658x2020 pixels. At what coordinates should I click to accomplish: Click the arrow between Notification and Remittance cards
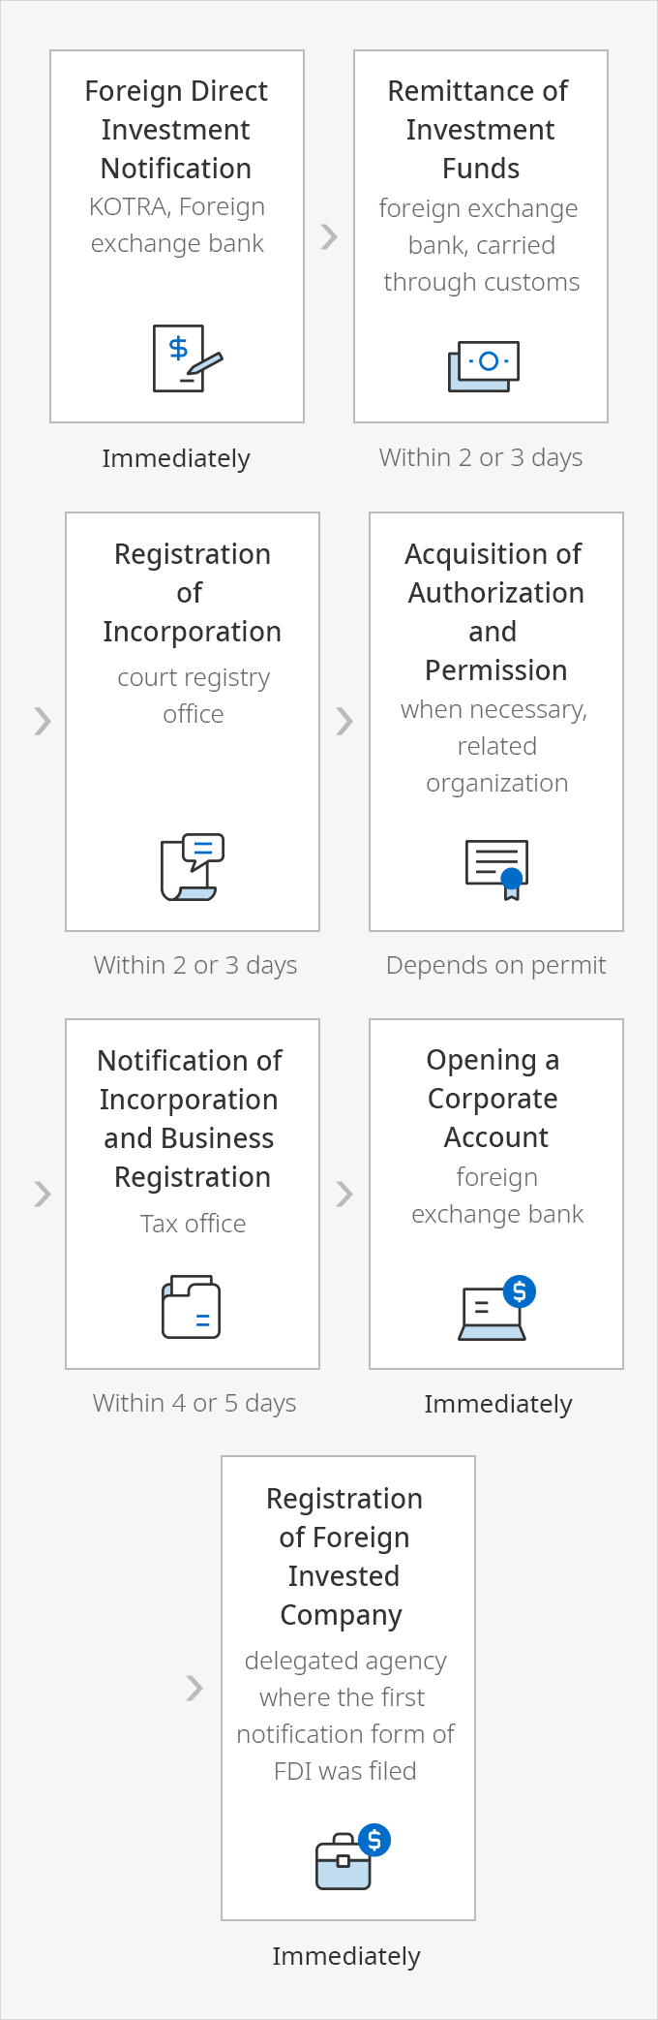tap(329, 236)
